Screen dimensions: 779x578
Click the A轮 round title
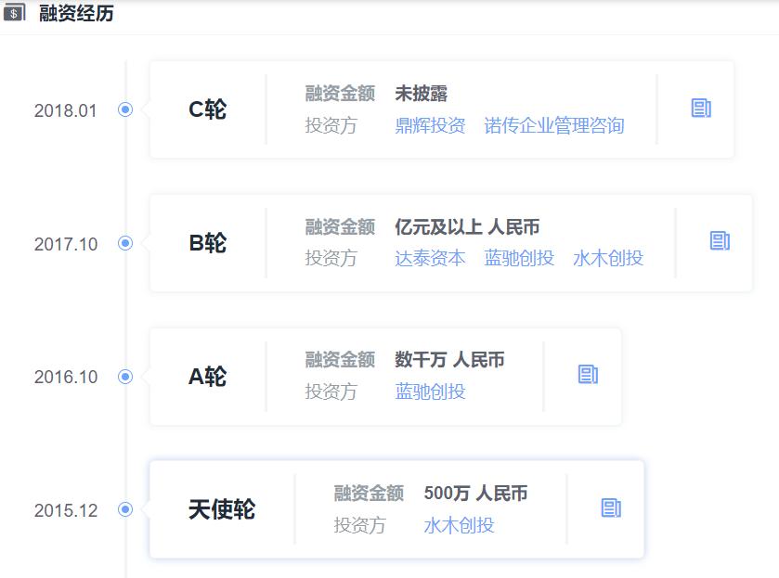tap(207, 377)
